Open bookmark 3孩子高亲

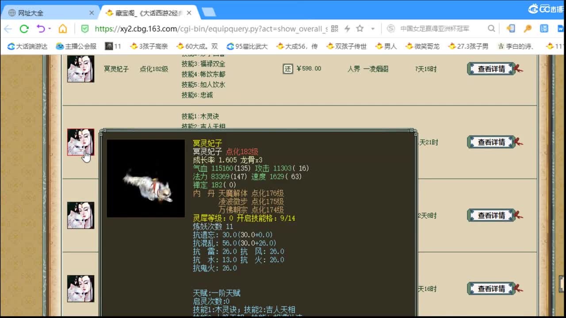149,46
